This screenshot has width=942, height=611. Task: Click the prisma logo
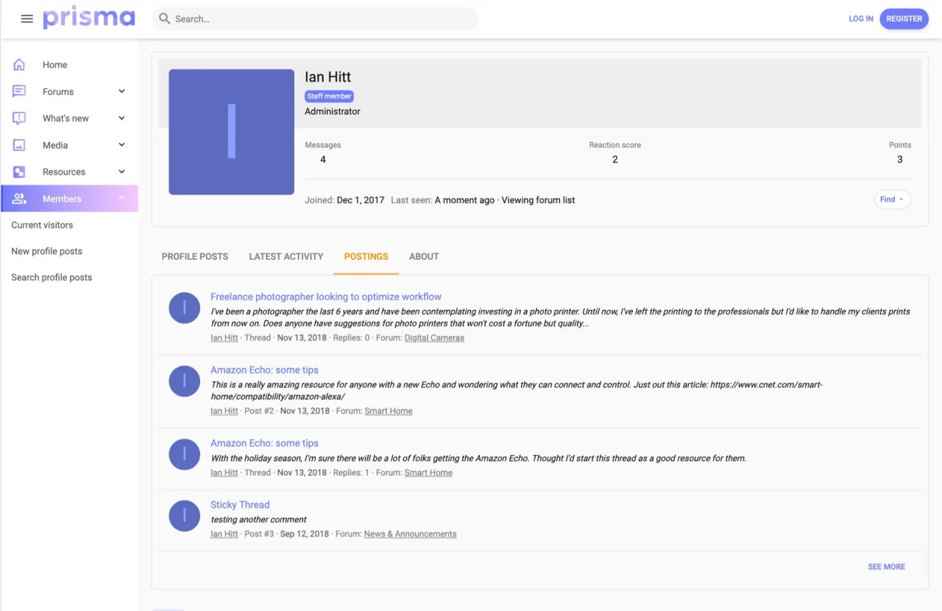click(88, 18)
